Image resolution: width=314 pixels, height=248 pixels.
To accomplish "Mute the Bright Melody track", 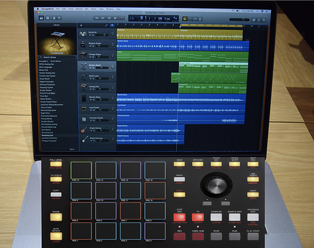I will [x=91, y=131].
